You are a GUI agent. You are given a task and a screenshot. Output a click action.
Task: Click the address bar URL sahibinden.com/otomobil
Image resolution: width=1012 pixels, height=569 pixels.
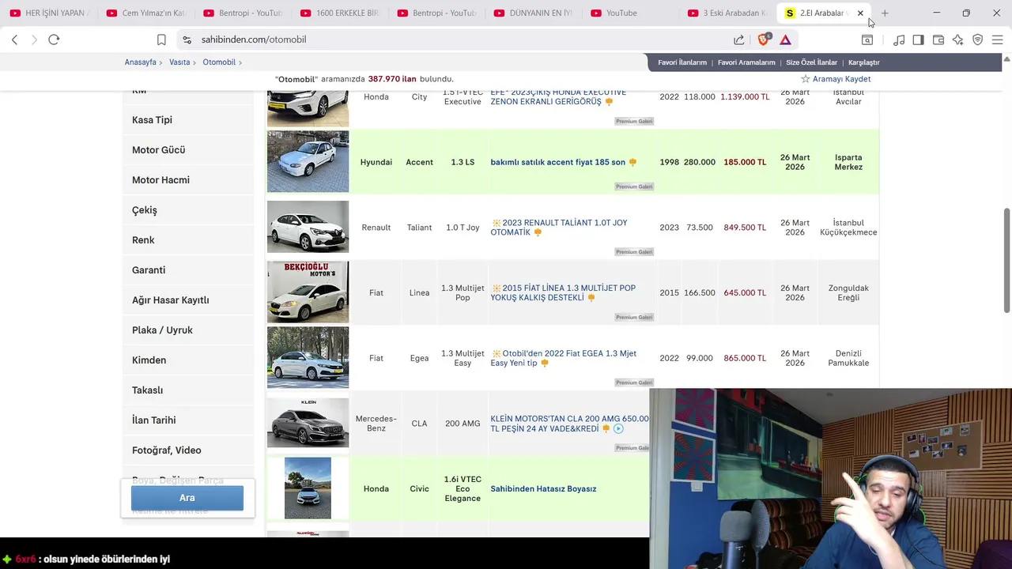[254, 40]
